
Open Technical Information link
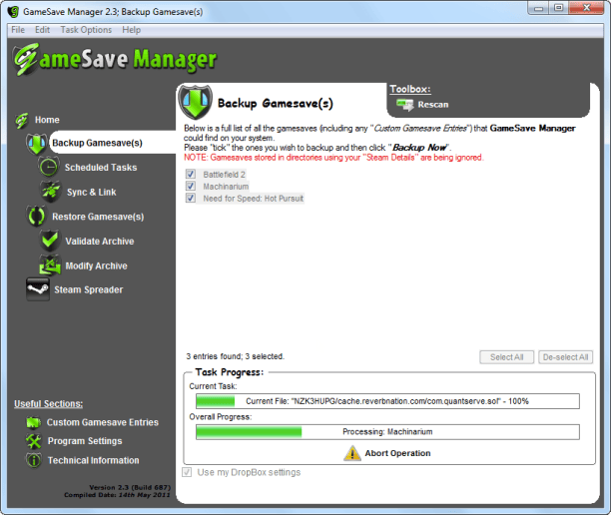click(x=93, y=460)
